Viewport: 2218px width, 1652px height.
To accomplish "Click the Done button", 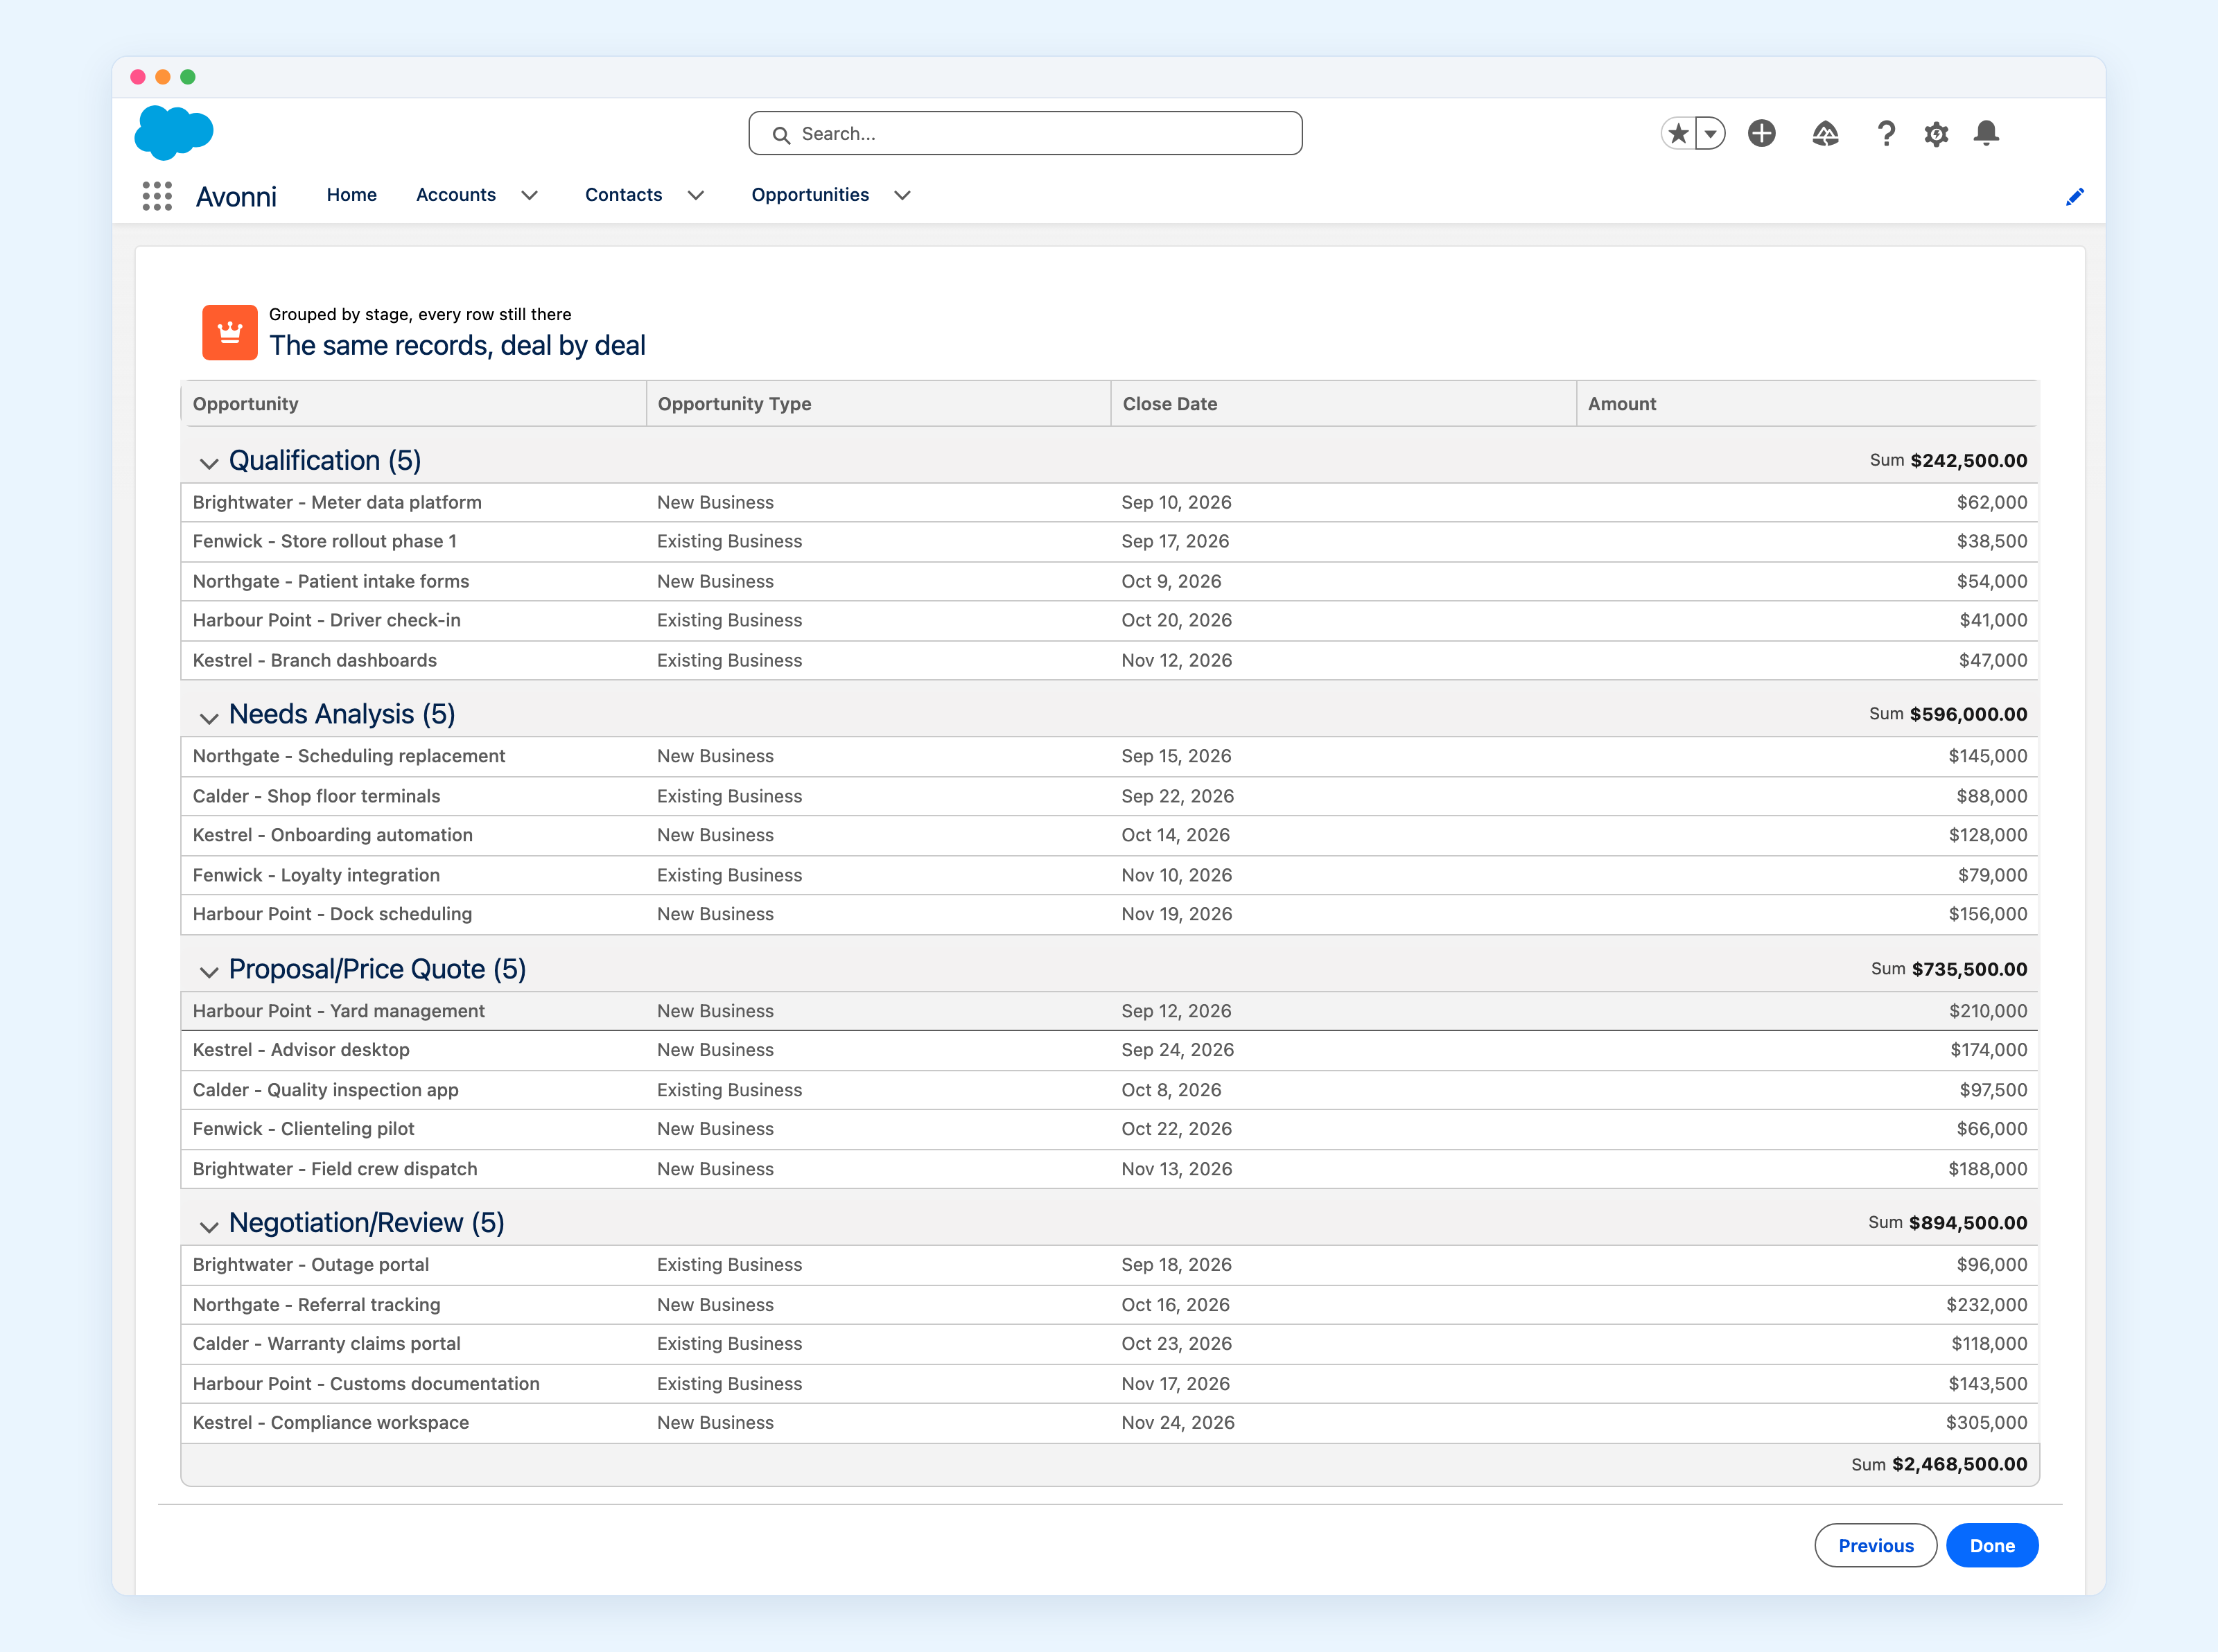I will pos(1992,1546).
